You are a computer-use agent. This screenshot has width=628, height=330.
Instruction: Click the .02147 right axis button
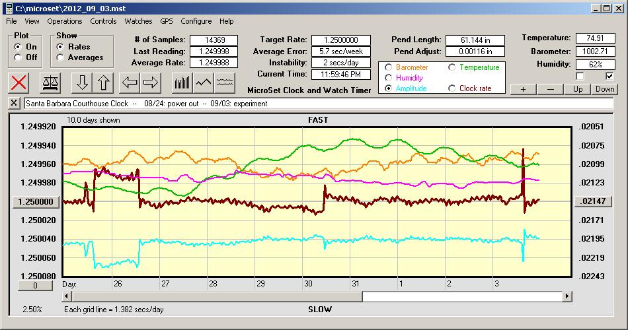593,201
